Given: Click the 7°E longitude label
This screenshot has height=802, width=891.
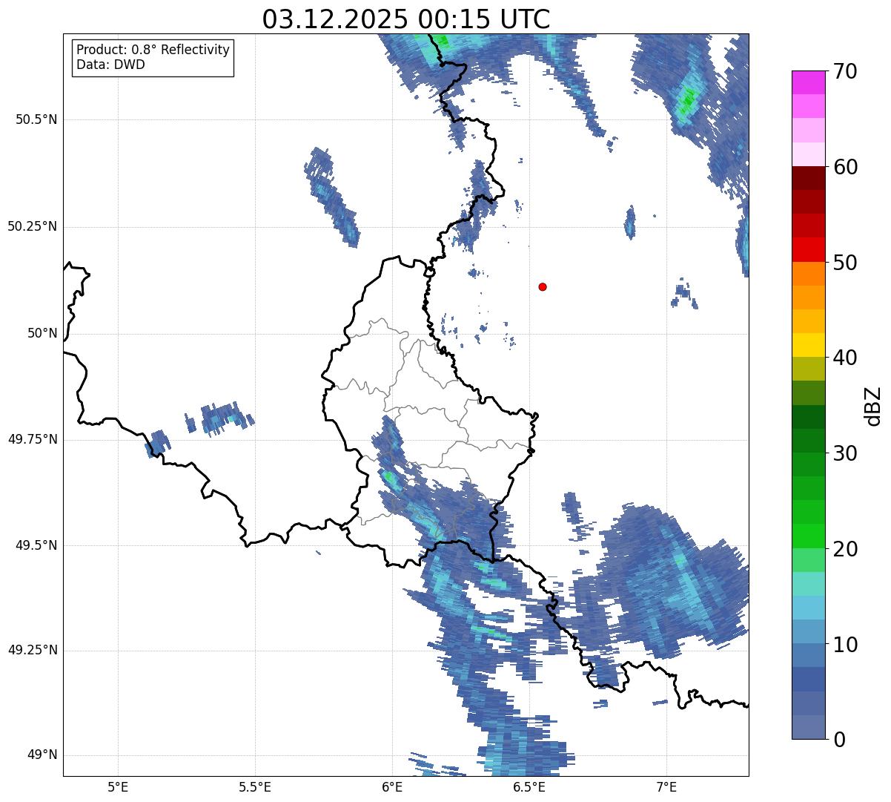Looking at the screenshot, I should (666, 786).
